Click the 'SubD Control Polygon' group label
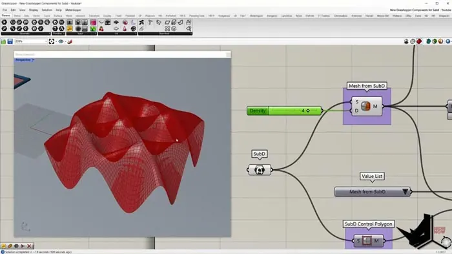The width and height of the screenshot is (452, 254). point(369,224)
